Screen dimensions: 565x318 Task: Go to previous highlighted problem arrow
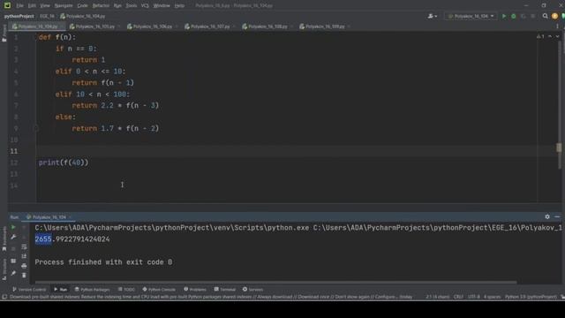pos(550,36)
